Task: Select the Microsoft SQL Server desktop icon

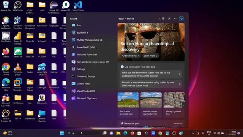Action: [x=6, y=100]
